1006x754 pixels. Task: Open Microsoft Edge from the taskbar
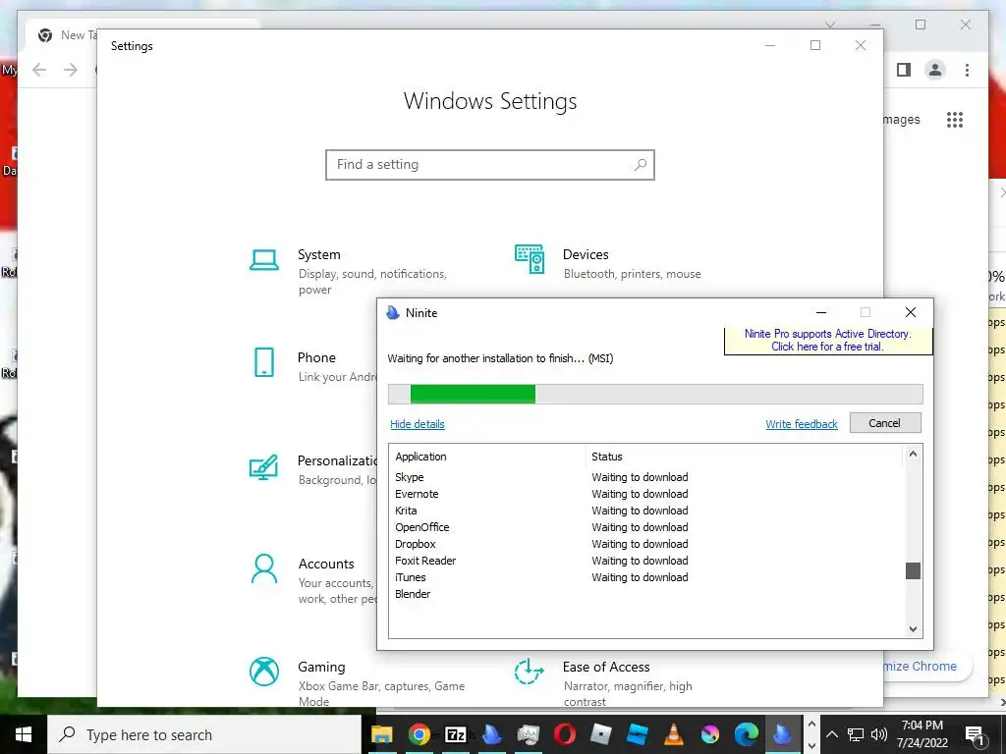coord(747,734)
